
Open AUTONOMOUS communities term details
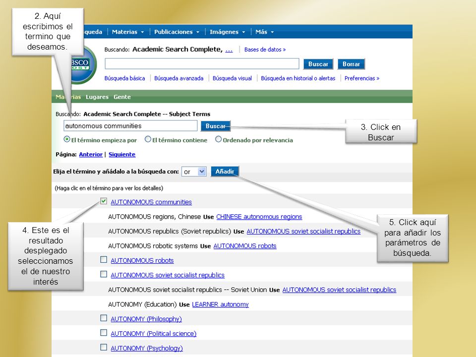[151, 202]
